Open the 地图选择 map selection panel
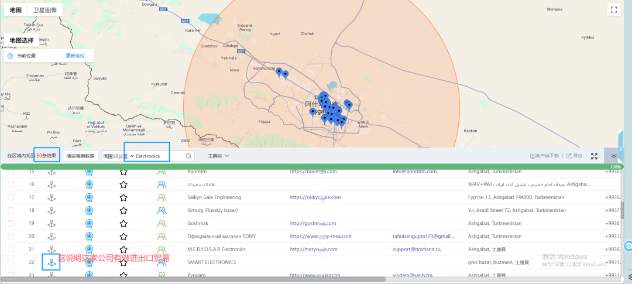Viewport: 632px width, 284px height. coord(22,40)
